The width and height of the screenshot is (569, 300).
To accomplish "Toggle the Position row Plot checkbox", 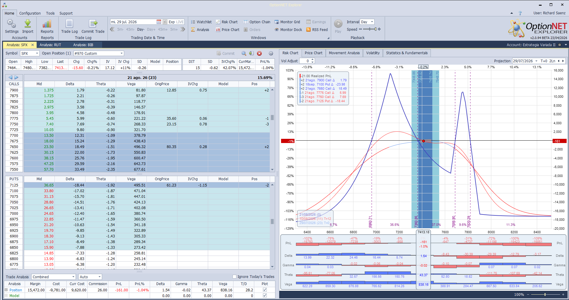I will pyautogui.click(x=265, y=290).
